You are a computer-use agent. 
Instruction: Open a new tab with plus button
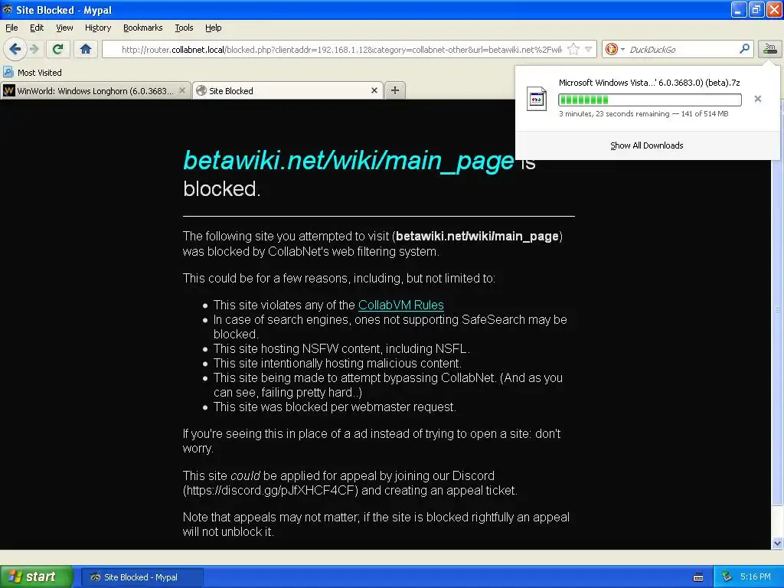[x=395, y=90]
